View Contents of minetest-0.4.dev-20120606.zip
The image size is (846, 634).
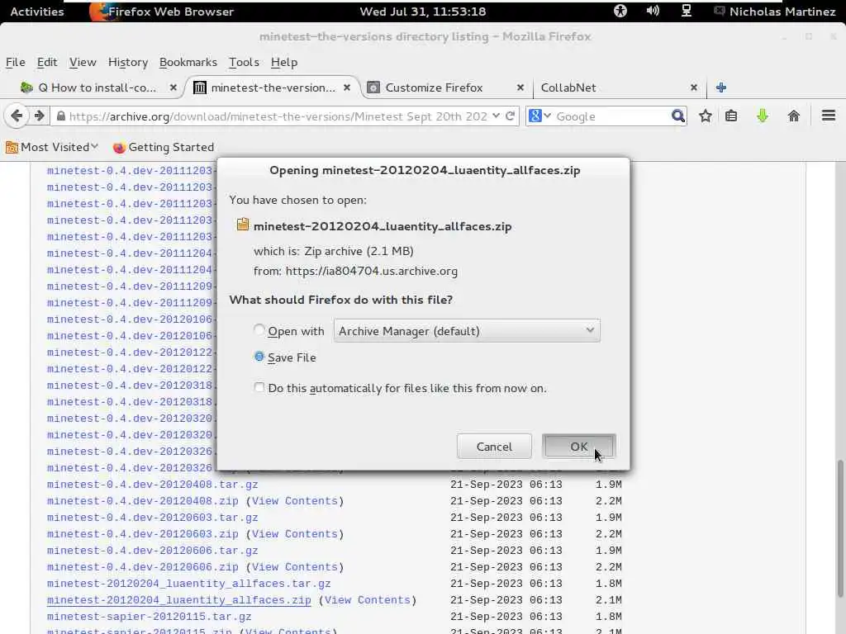(x=295, y=567)
